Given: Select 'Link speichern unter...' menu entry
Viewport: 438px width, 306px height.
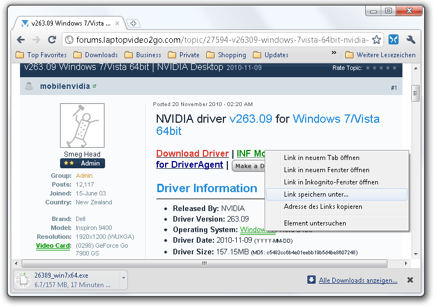Looking at the screenshot, I should click(316, 194).
